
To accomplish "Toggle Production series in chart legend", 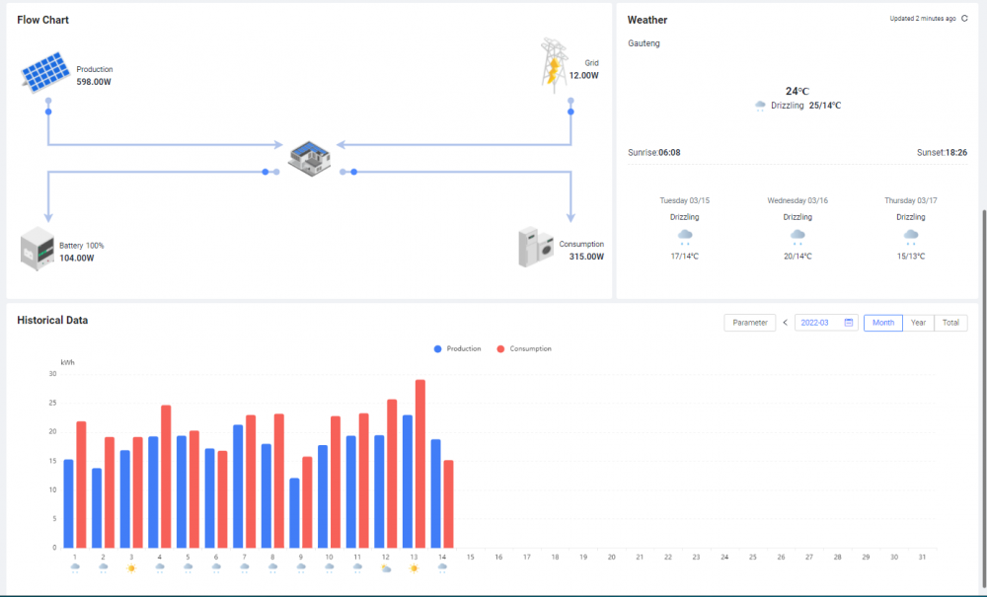I will pos(457,349).
